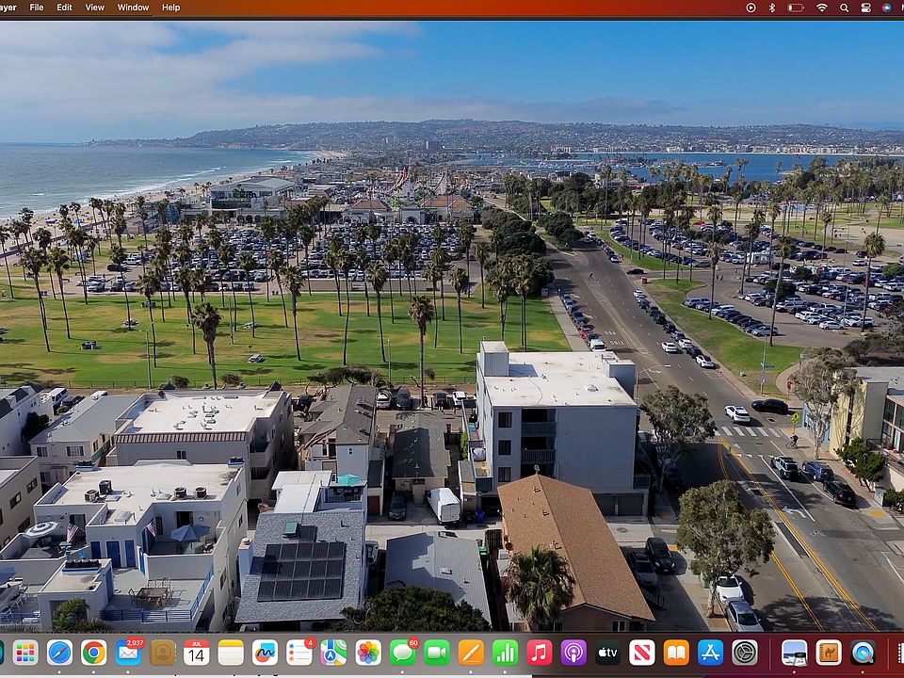Open Calendar showing July 14
Viewport: 904px width, 678px height.
[196, 653]
